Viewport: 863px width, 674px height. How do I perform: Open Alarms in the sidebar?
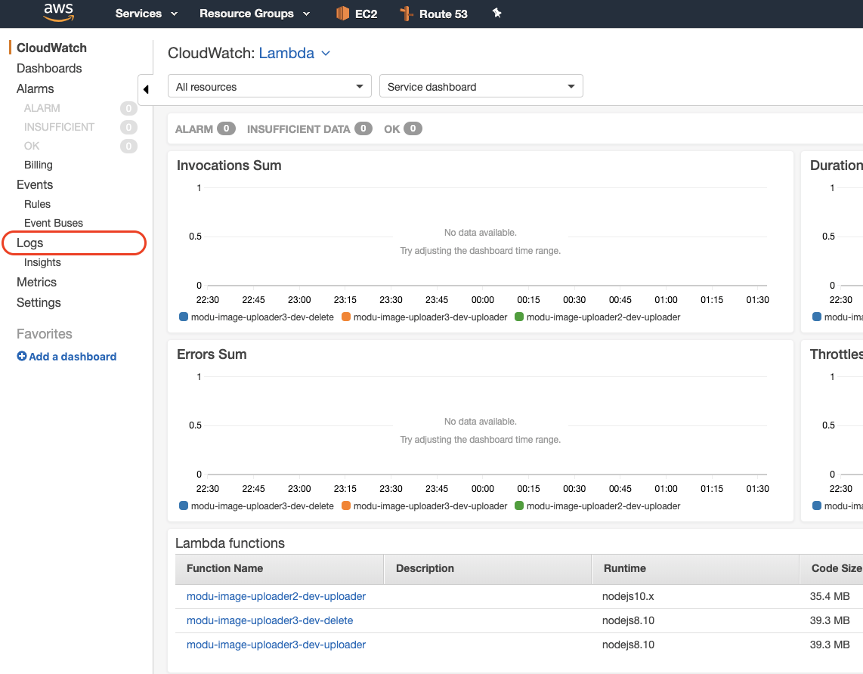pyautogui.click(x=36, y=88)
